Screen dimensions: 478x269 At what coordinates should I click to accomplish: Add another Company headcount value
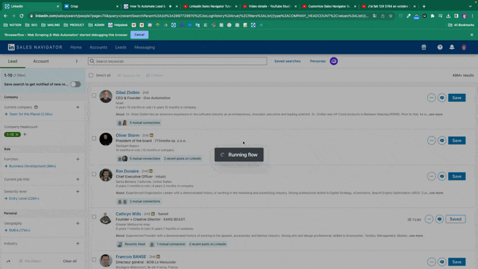24,134
